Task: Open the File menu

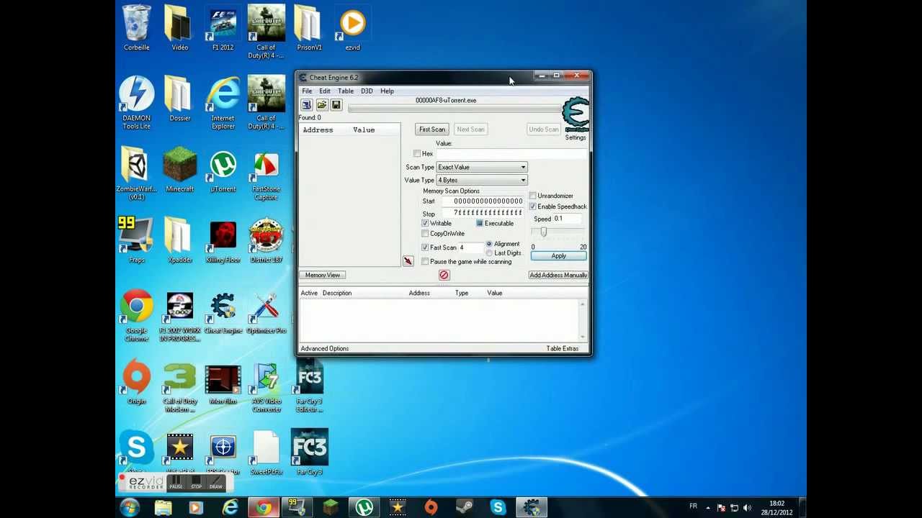Action: 307,91
